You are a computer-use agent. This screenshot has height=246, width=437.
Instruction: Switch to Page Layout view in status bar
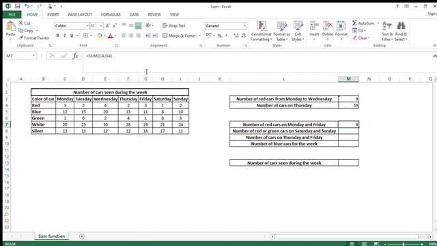[364, 244]
